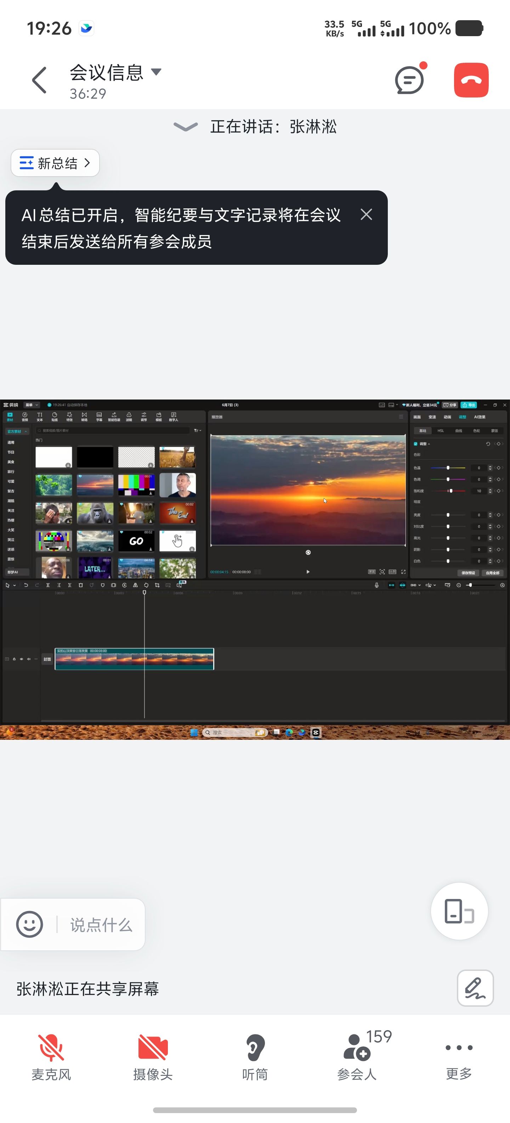Screen dimensions: 510x1123
Task: Open the emoji reaction smiley
Action: click(x=30, y=924)
